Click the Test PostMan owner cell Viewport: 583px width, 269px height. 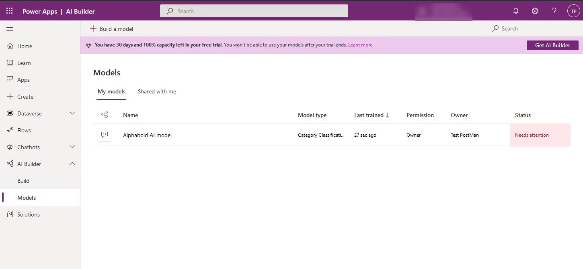[465, 135]
